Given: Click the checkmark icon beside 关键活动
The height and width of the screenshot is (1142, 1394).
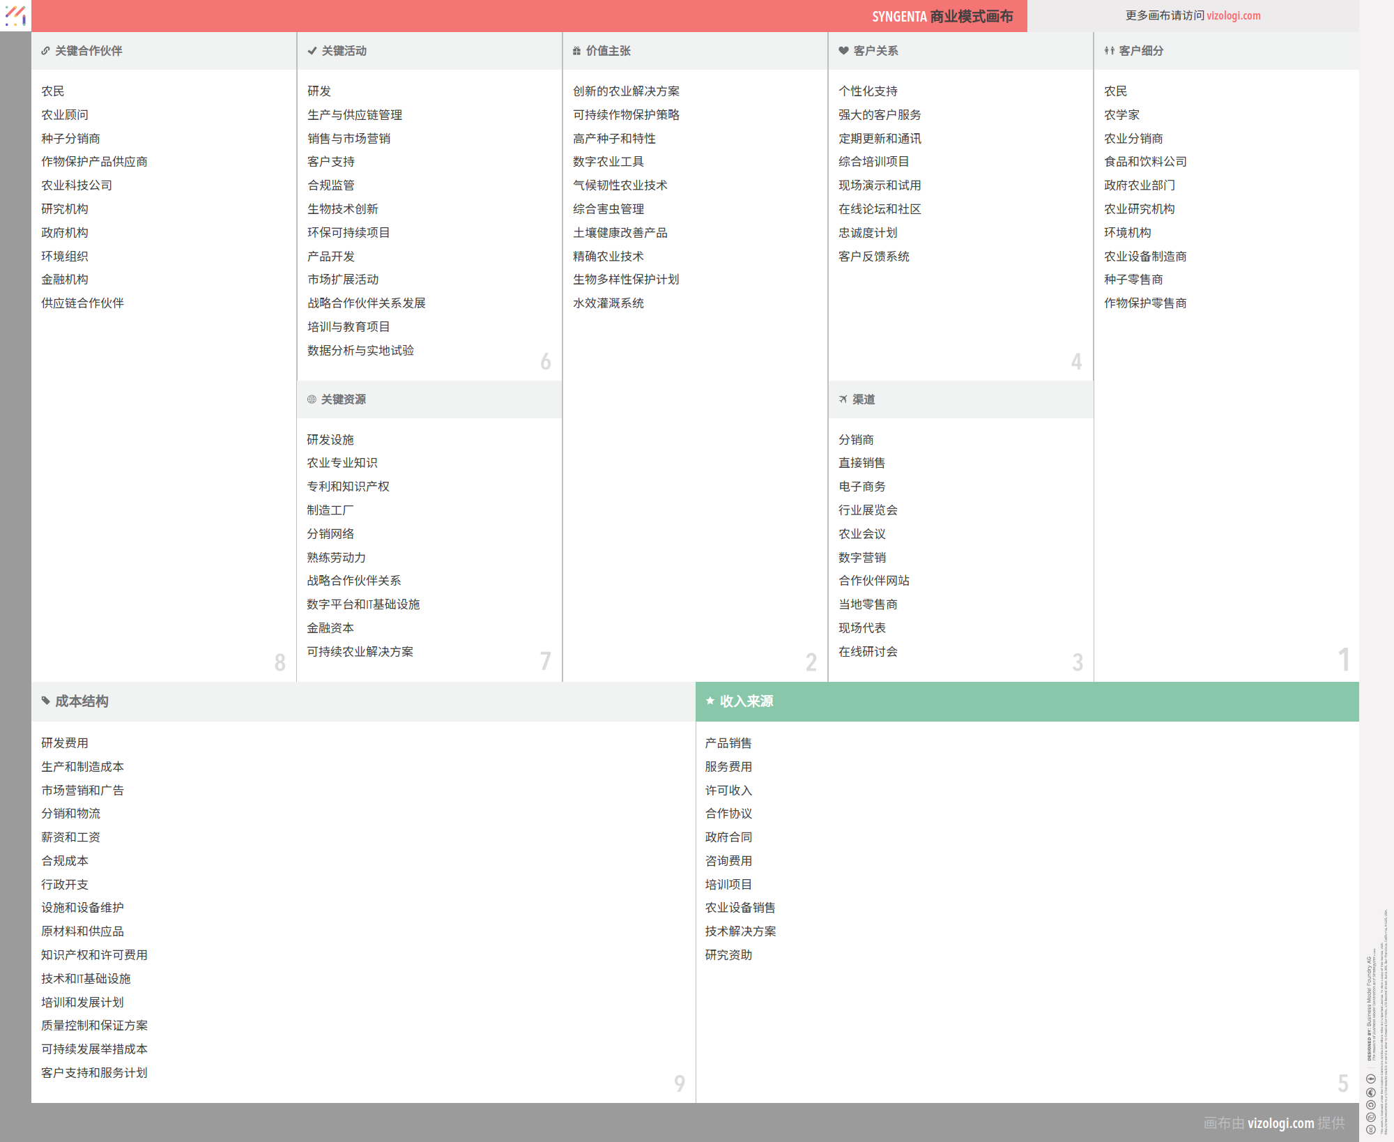Looking at the screenshot, I should click(x=312, y=51).
